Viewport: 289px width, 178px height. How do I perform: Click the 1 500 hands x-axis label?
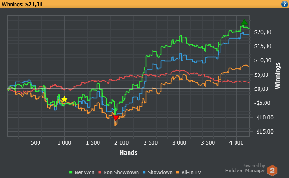[x=93, y=143]
